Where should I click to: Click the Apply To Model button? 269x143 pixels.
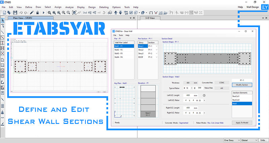click(242, 123)
